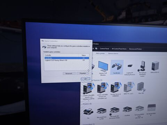Click All Control Panel Items breadcrumb
The image size is (167, 125).
pyautogui.click(x=119, y=49)
